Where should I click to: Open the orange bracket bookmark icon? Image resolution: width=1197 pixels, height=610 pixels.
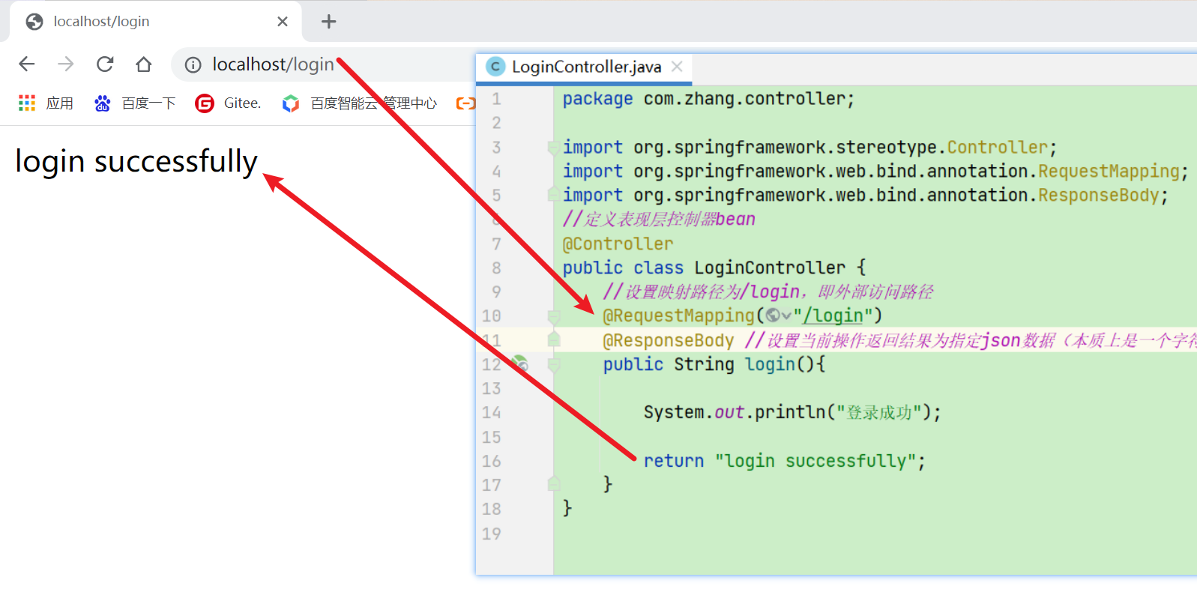pos(465,103)
